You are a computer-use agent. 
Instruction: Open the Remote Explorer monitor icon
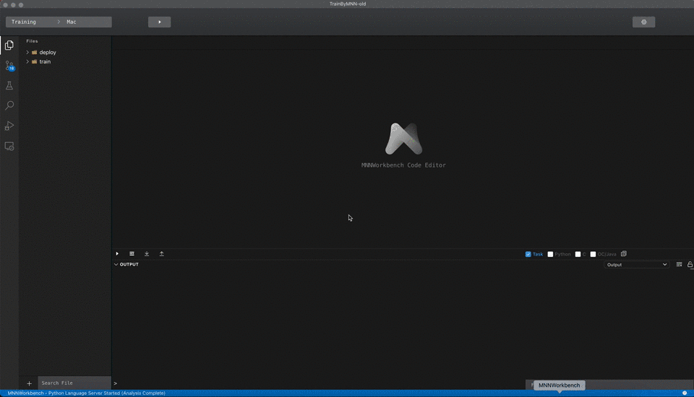(9, 147)
